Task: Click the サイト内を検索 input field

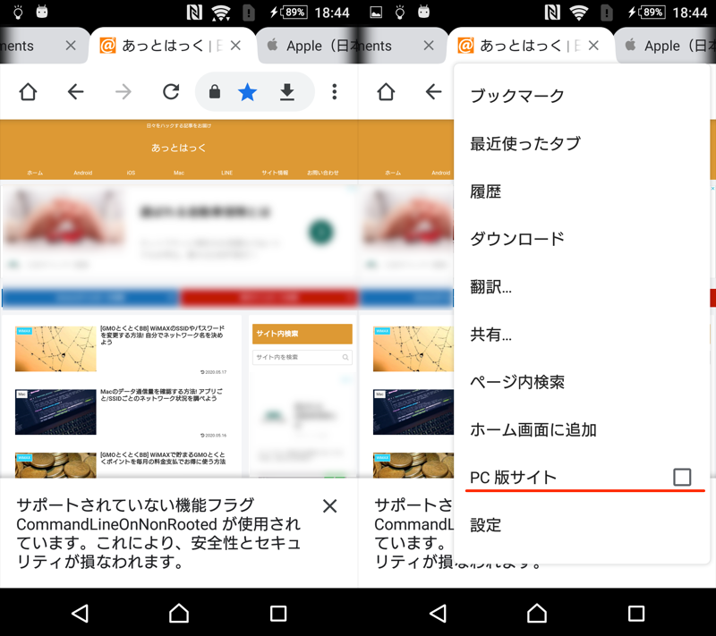Action: [x=295, y=357]
